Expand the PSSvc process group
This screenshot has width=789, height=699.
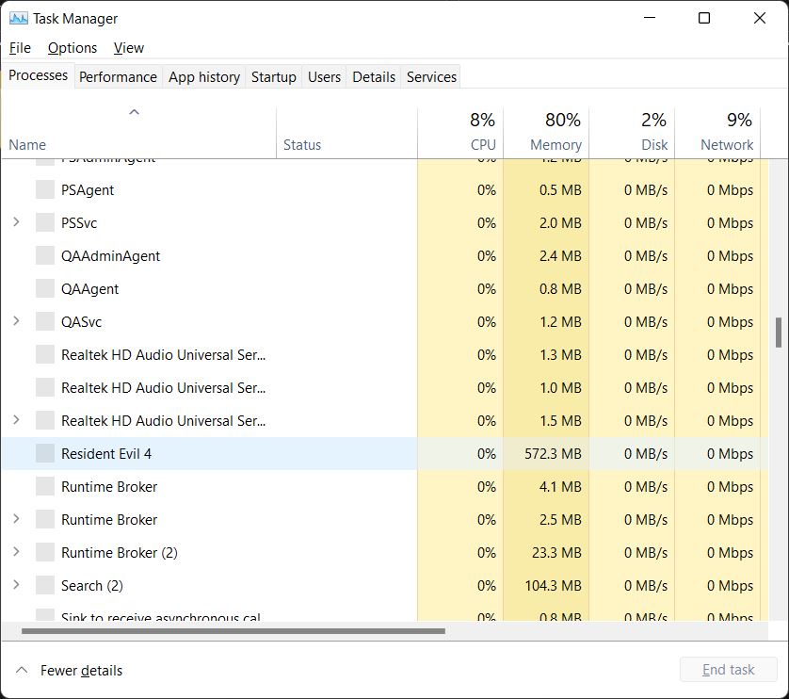(16, 223)
